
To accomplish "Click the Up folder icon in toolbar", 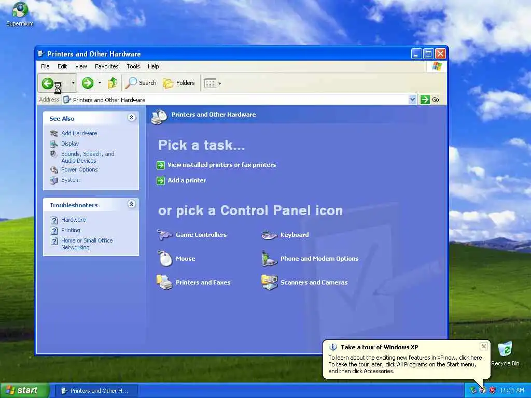I will [113, 83].
